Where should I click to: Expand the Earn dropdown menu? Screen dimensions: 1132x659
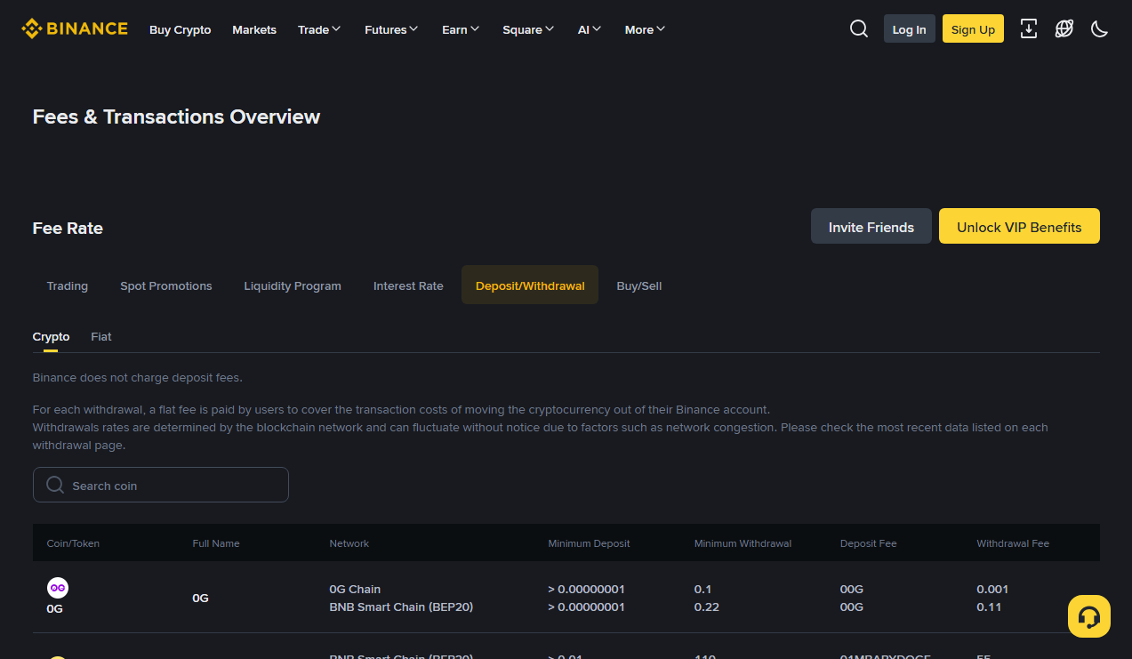click(461, 29)
